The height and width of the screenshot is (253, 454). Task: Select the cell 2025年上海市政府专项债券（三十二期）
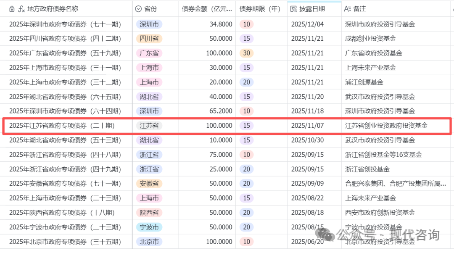click(x=66, y=82)
